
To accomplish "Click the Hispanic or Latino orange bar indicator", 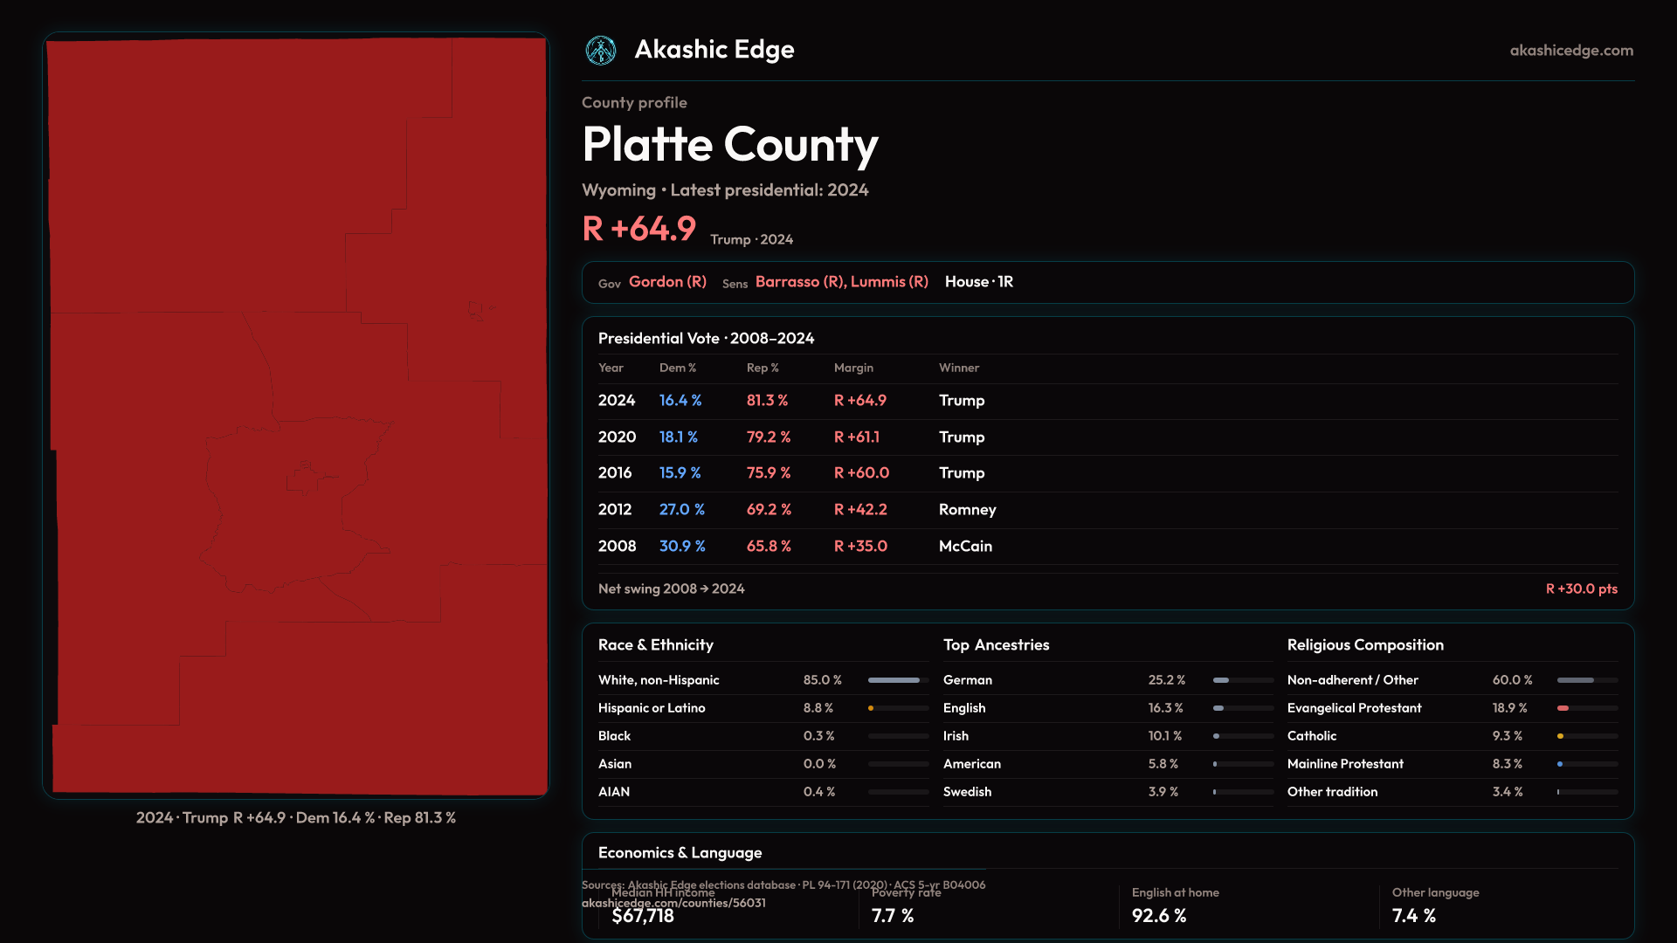I will (872, 708).
